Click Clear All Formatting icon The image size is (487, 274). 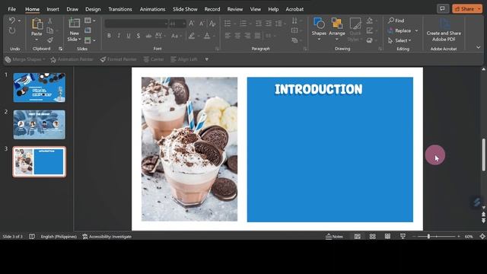(x=212, y=24)
